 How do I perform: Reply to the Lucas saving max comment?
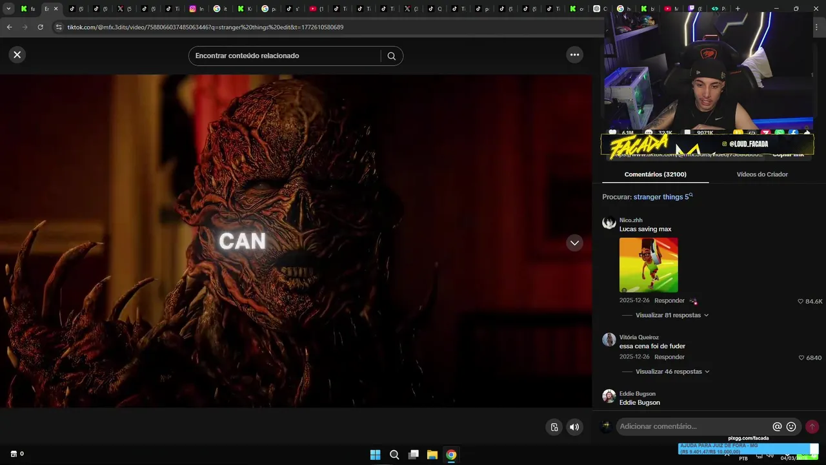point(669,301)
